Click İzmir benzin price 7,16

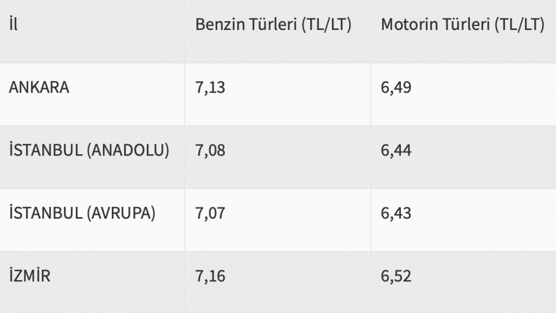(210, 276)
